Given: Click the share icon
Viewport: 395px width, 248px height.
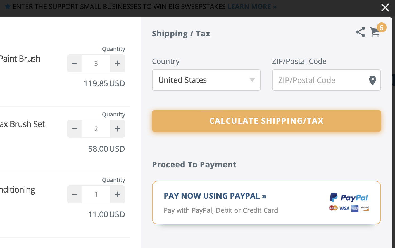Looking at the screenshot, I should (x=360, y=32).
